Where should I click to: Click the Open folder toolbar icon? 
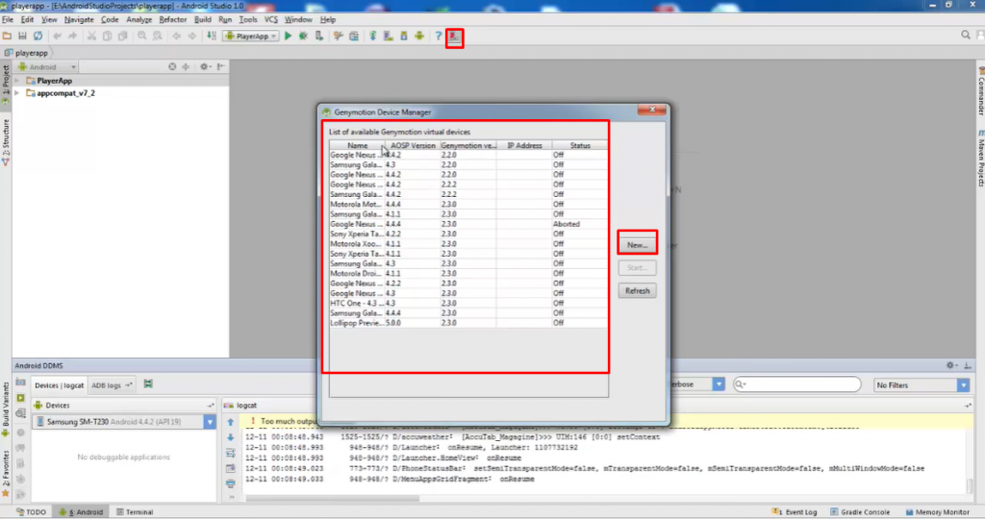(x=7, y=36)
